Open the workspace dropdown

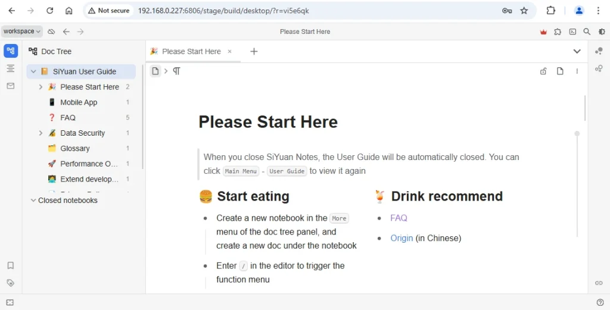[22, 32]
